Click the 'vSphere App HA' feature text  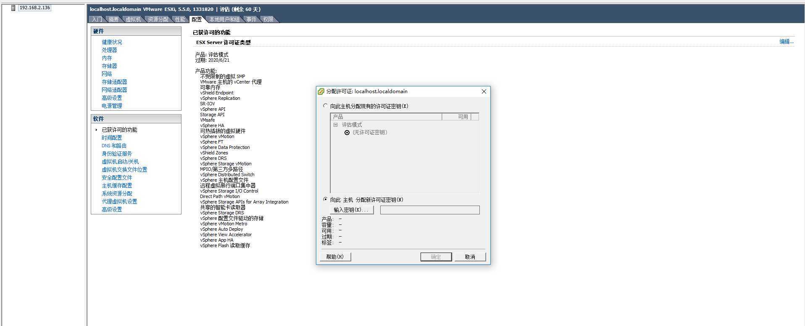pyautogui.click(x=217, y=240)
